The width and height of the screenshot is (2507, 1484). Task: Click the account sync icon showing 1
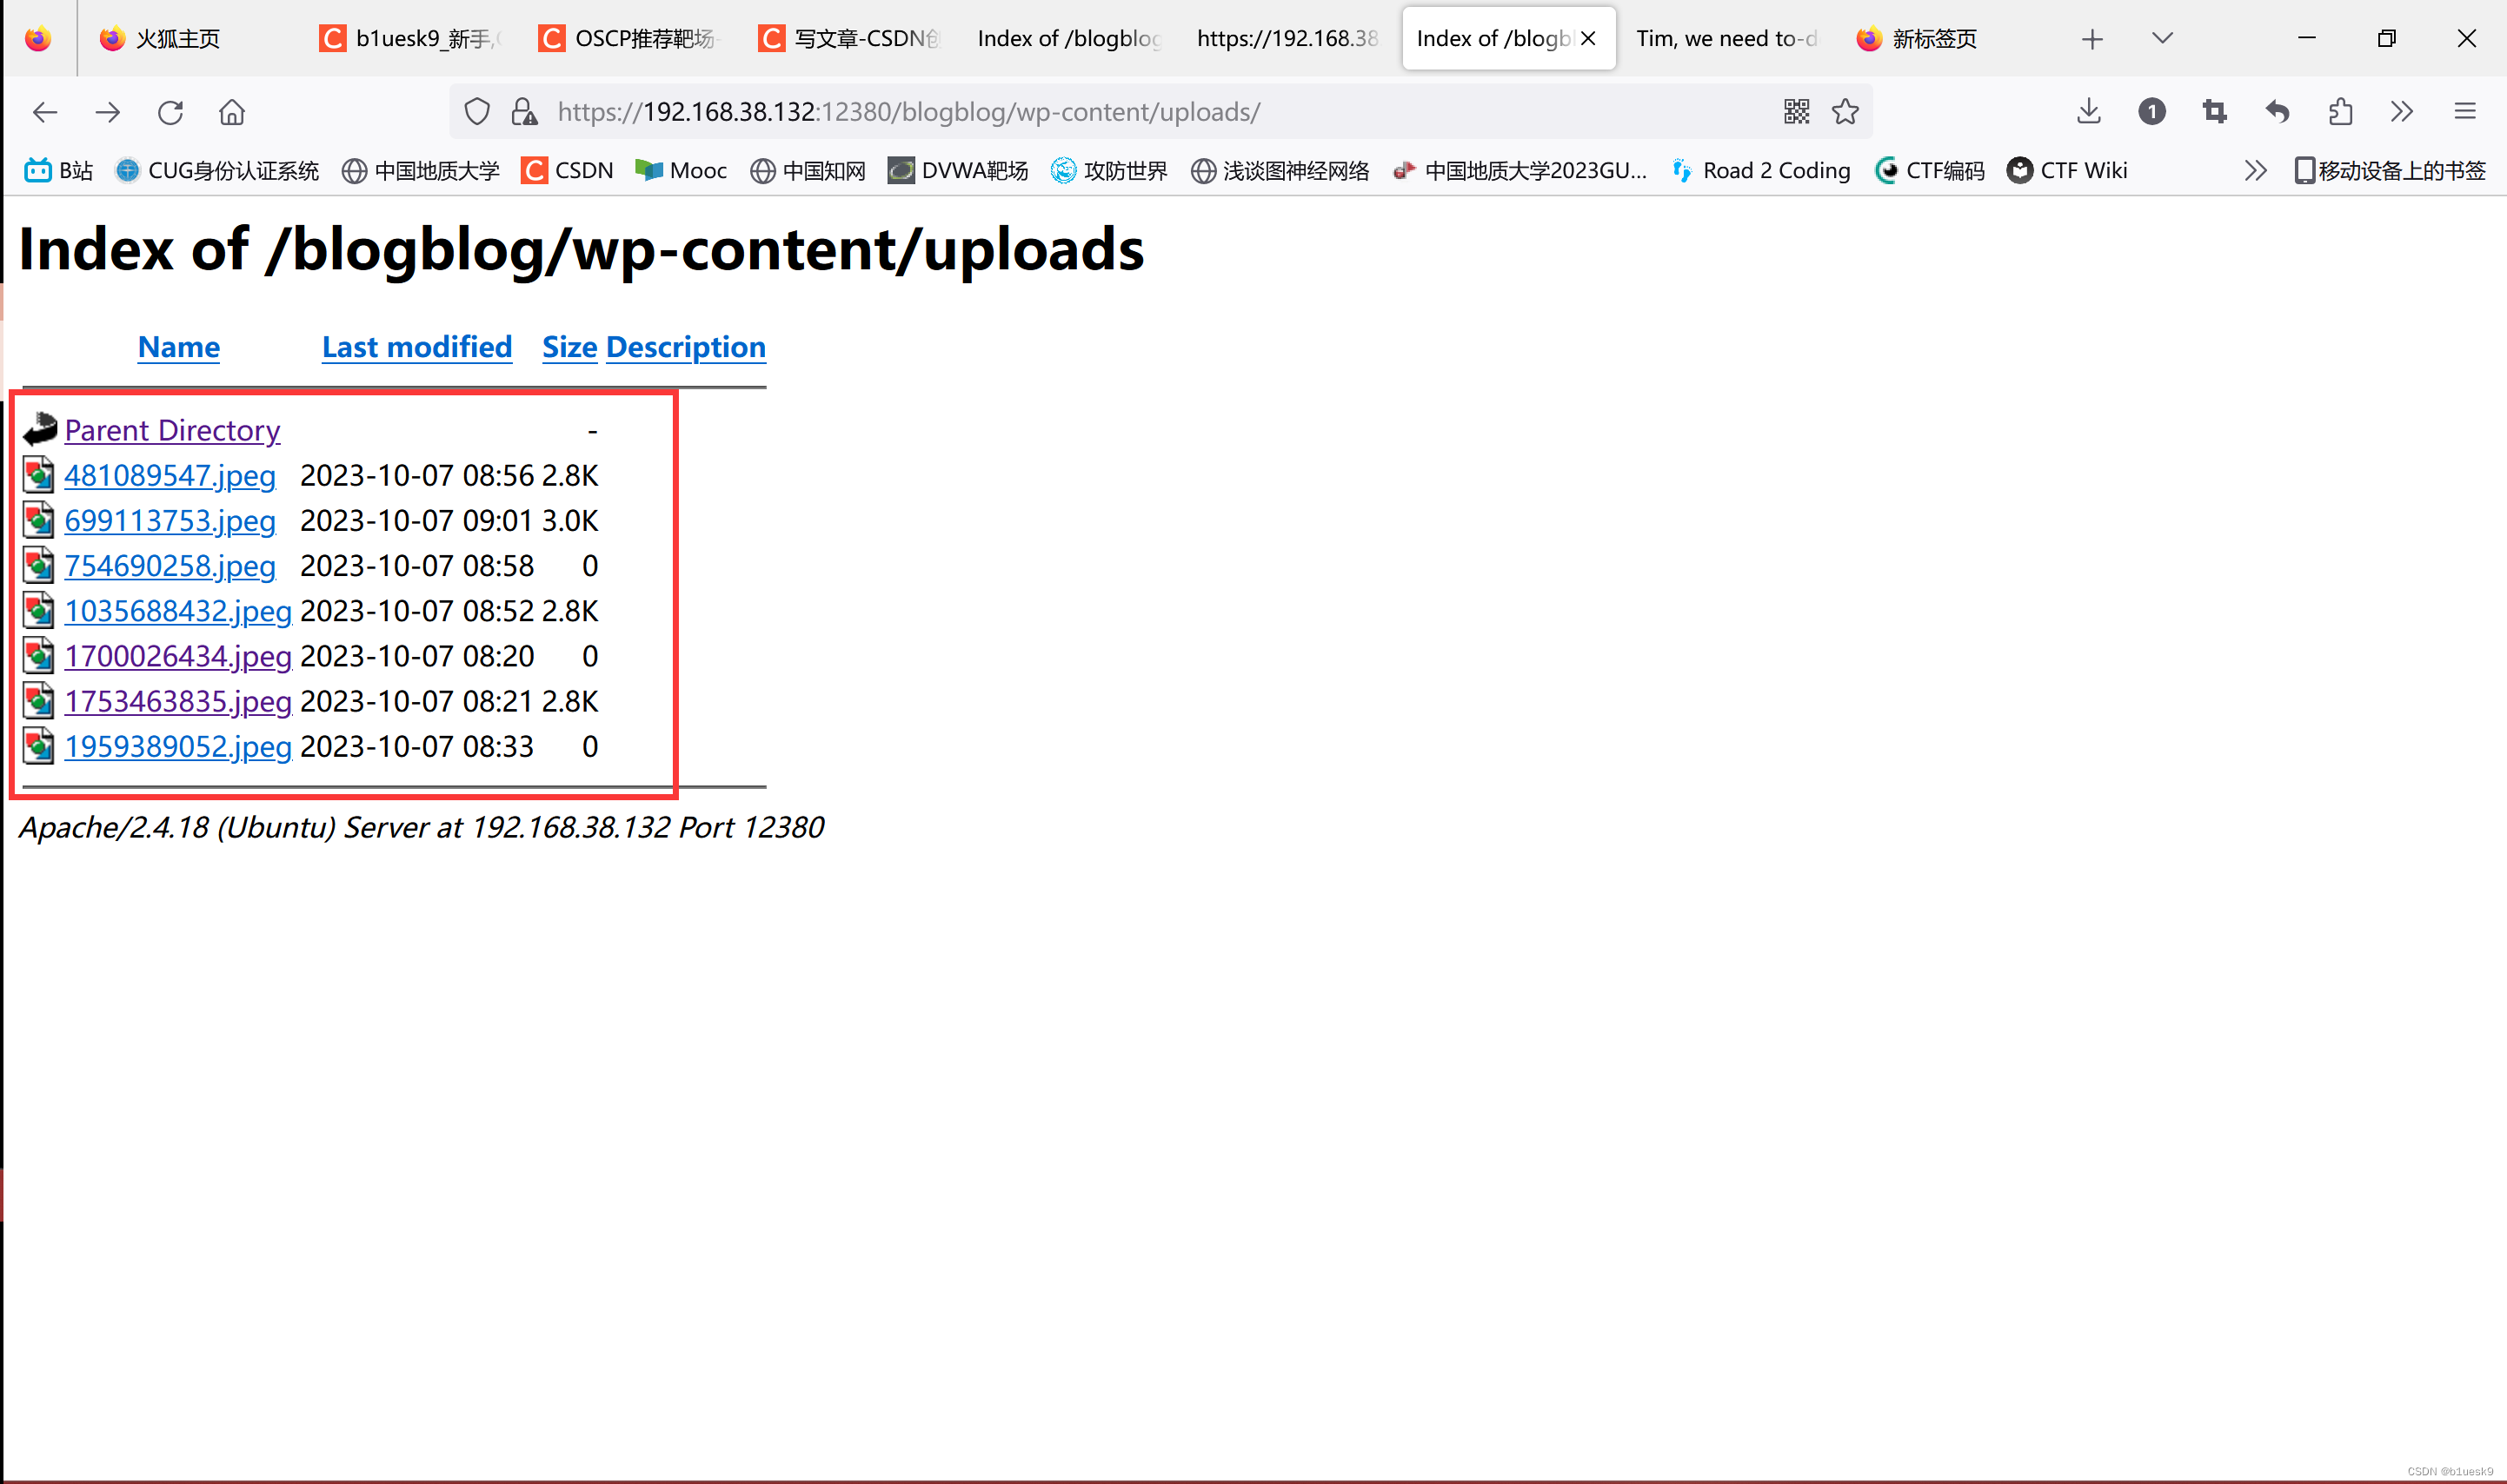pyautogui.click(x=2151, y=111)
